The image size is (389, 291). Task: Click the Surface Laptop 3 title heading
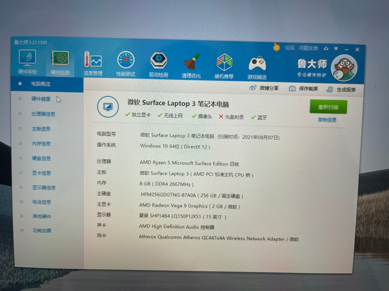tap(178, 103)
